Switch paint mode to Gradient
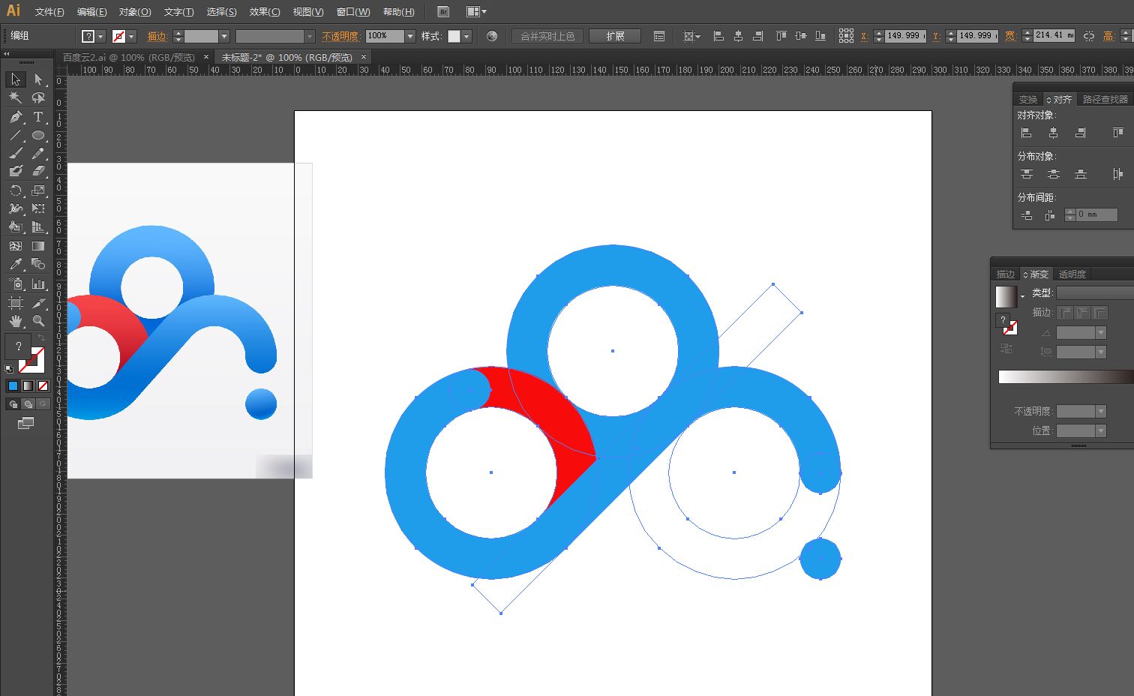 [x=28, y=385]
